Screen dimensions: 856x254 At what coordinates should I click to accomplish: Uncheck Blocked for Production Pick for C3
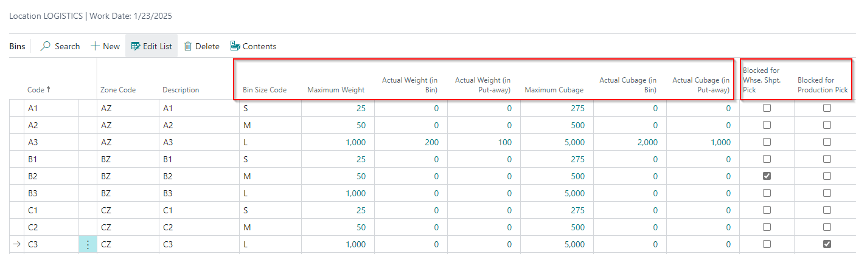coord(827,244)
